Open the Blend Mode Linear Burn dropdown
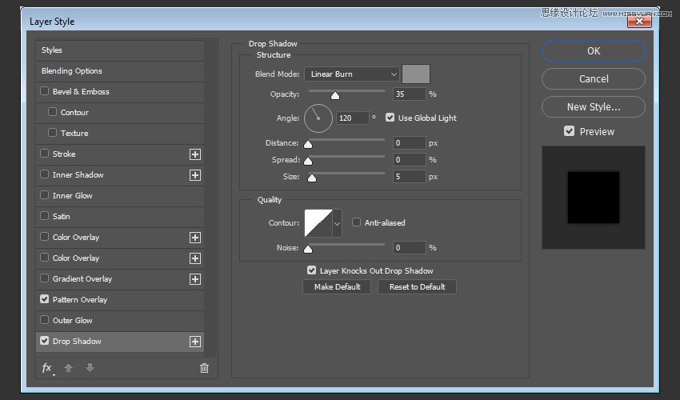 coord(351,74)
